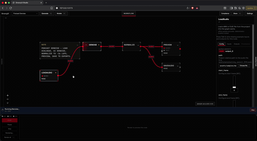Image resolution: width=257 pixels, height=141 pixels.
Task: Click the browser share icon in address bar
Action: (x=187, y=8)
